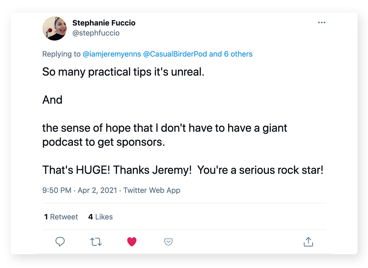This screenshot has width=368, height=268.
Task: View the 1 Retweet list
Action: (x=61, y=217)
